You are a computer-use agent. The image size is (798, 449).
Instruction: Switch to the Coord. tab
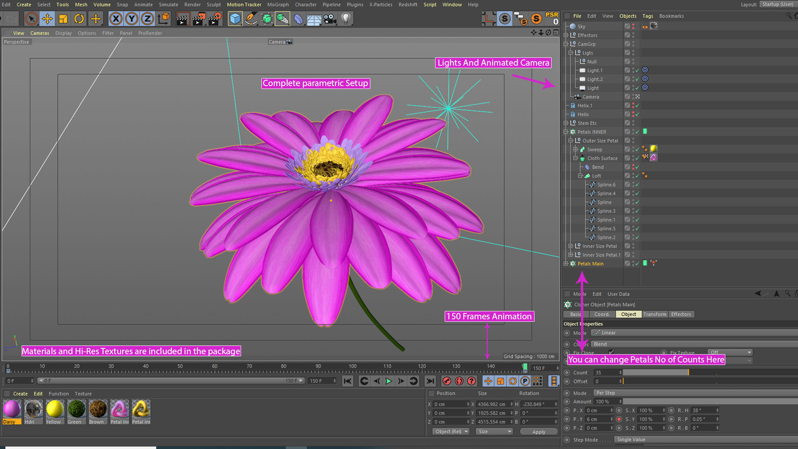[601, 314]
